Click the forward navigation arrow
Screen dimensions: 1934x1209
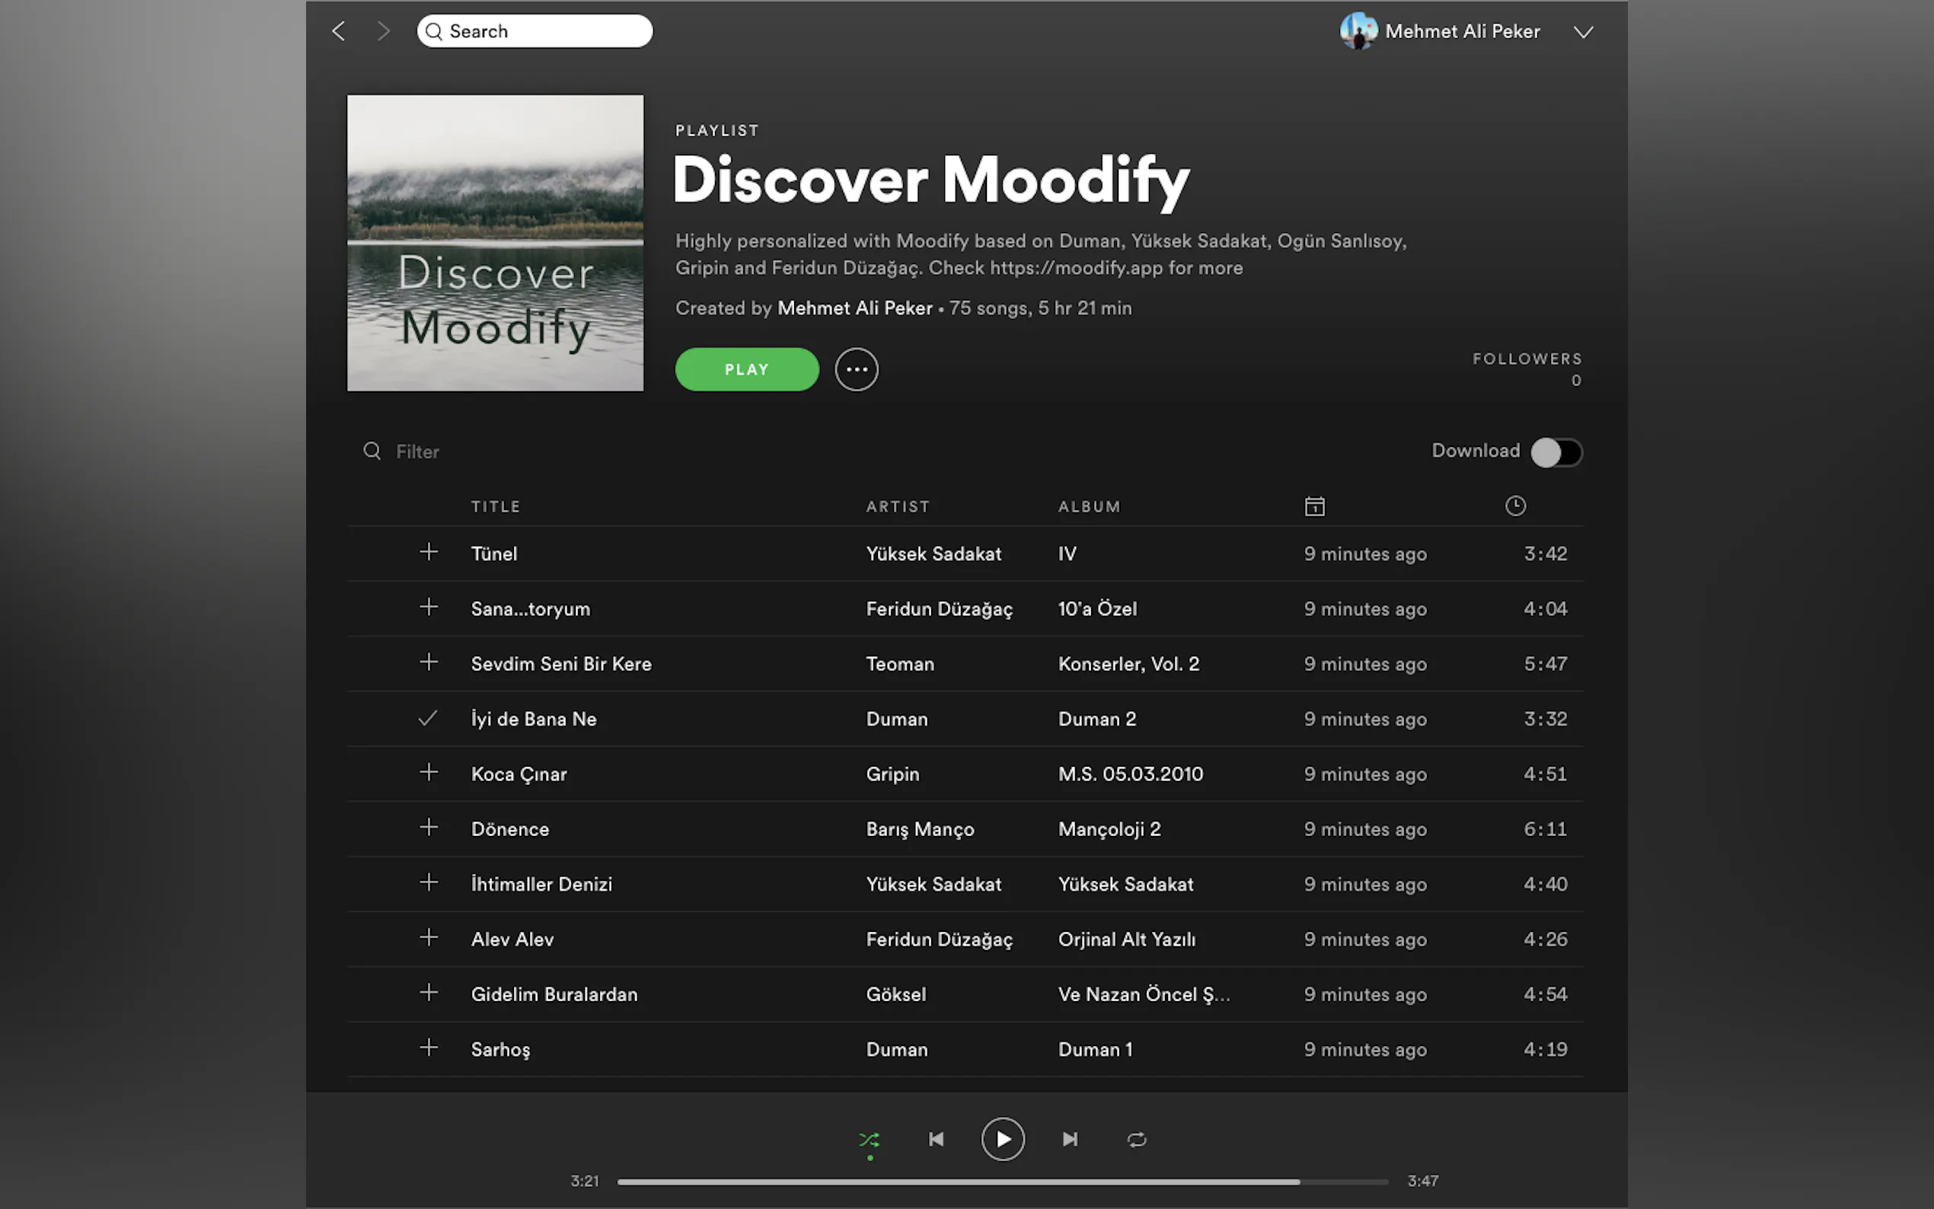384,31
